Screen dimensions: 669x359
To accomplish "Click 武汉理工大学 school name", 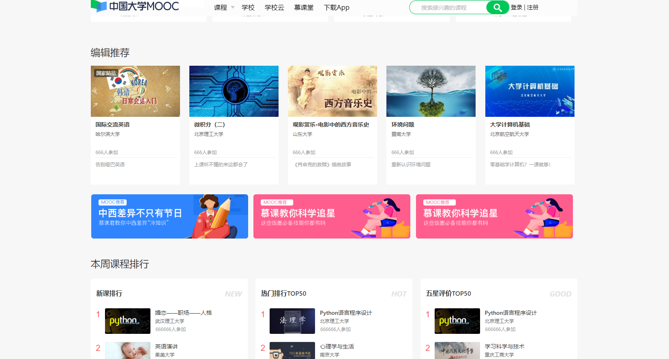I will pyautogui.click(x=170, y=321).
